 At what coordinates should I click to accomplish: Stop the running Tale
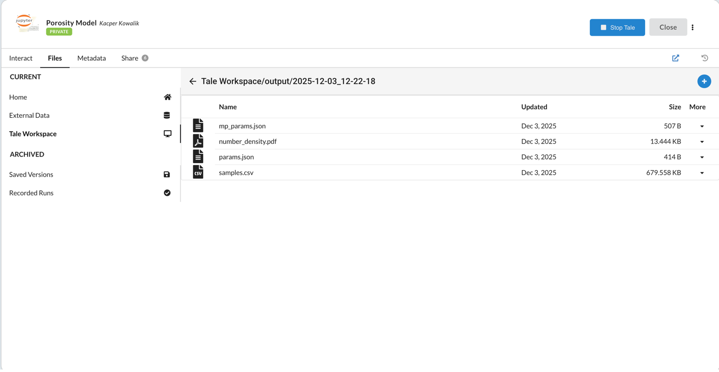(x=617, y=27)
